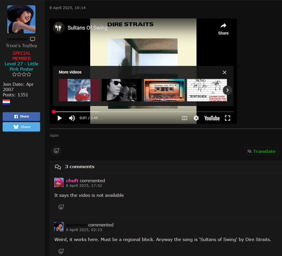The height and width of the screenshot is (256, 282).
Task: Play the Sultans Of Swing video
Action: [60, 118]
